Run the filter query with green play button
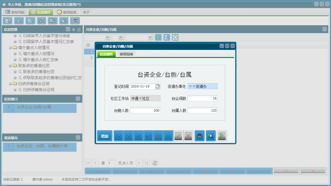Screen dimensions: 331x186 (x=158, y=38)
